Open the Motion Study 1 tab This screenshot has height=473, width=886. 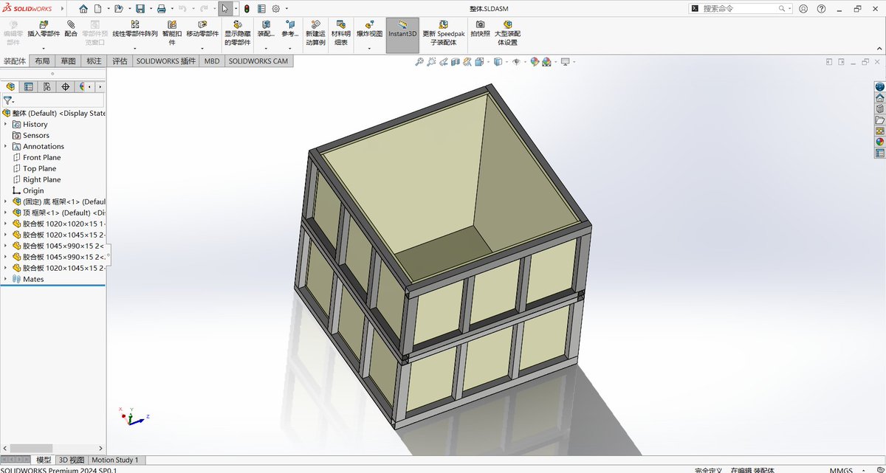pos(115,460)
